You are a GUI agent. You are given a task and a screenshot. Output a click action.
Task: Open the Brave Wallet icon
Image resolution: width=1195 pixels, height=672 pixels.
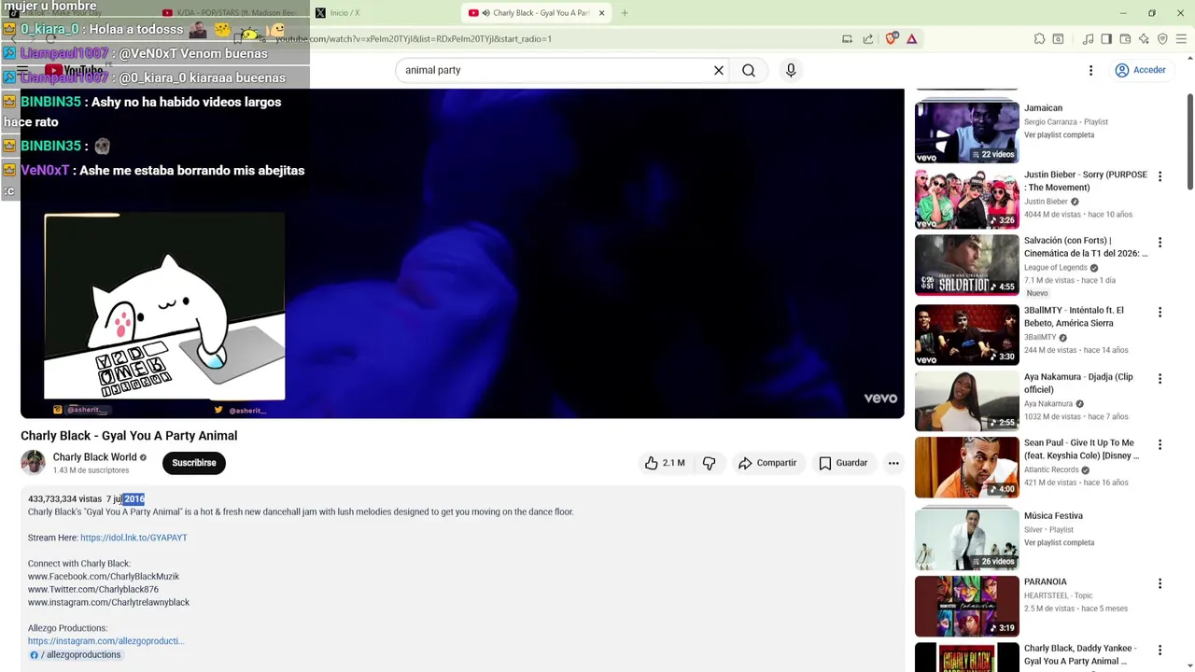click(x=1125, y=39)
